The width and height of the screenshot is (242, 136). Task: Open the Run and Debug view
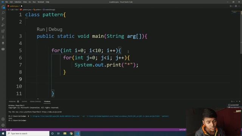click(3, 25)
